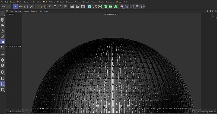Open the viewport Cameras dropdown menu

(x=18, y=11)
